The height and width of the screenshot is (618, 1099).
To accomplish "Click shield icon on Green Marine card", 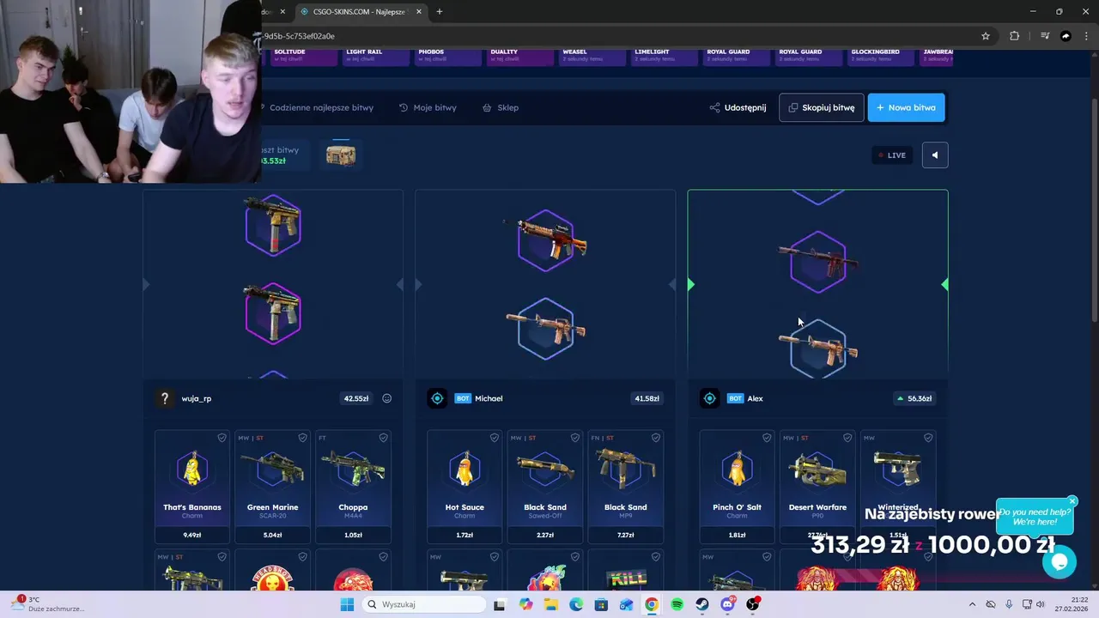I will (302, 438).
